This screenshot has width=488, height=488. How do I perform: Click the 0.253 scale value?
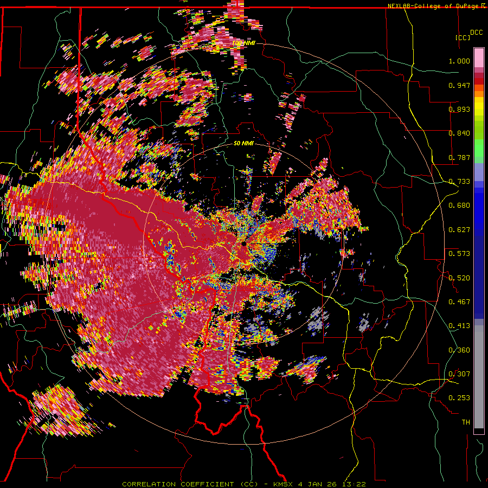459,398
